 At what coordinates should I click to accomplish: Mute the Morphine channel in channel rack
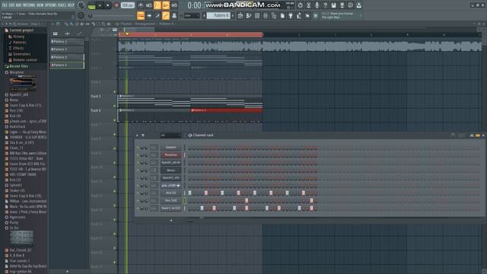pyautogui.click(x=138, y=155)
